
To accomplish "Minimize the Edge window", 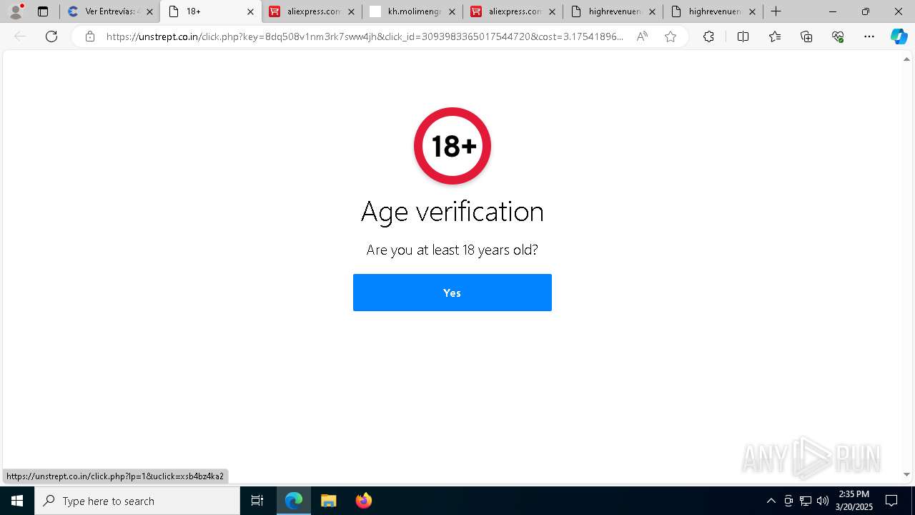I will 833,11.
